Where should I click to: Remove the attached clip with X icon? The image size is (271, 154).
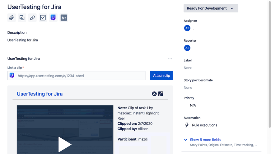(x=154, y=94)
